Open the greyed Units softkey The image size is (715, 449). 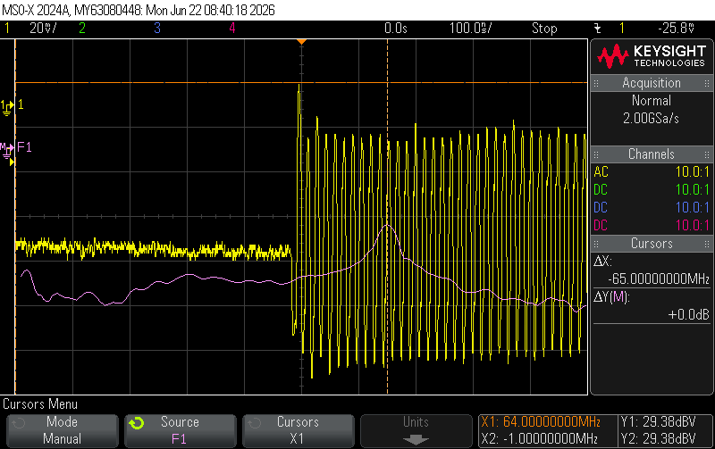tap(416, 430)
